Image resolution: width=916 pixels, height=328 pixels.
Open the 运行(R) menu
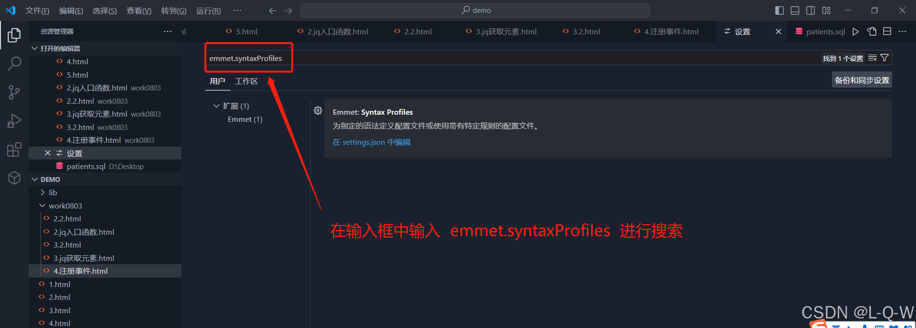point(208,10)
